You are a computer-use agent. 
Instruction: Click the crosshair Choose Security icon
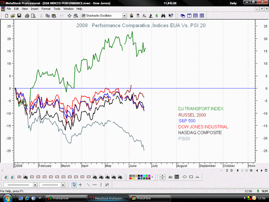click(x=69, y=16)
